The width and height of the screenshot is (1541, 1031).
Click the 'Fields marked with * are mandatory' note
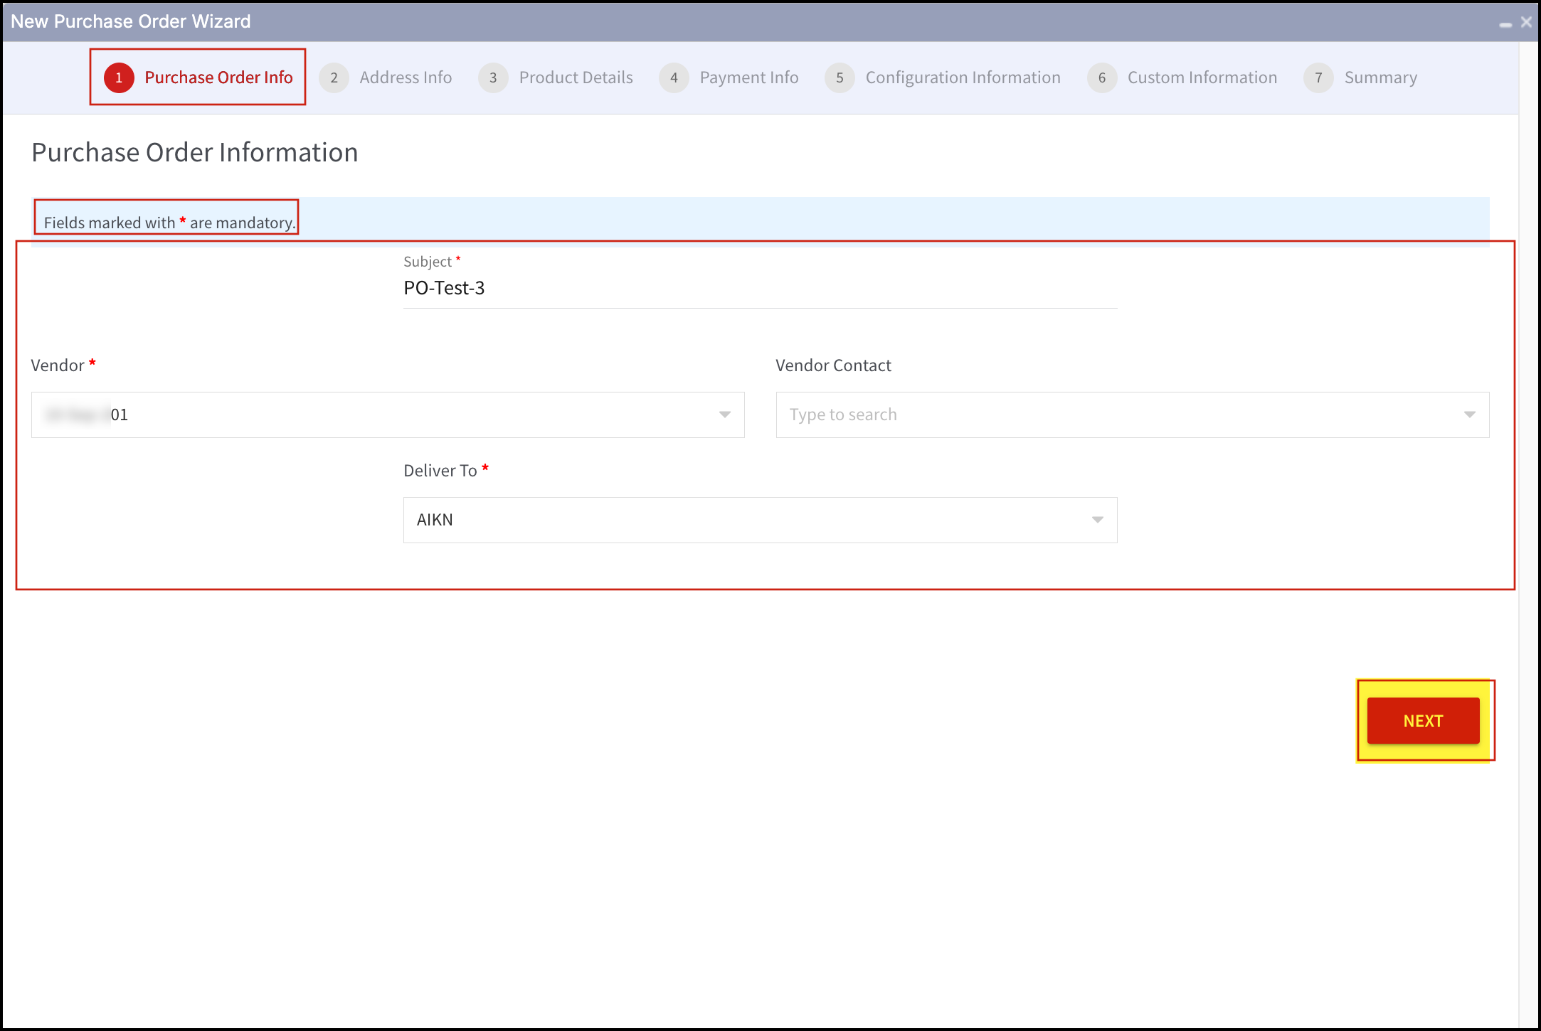(169, 223)
